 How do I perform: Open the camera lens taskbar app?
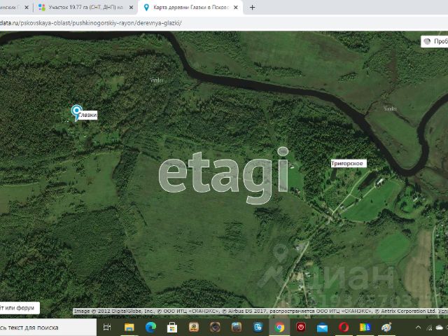(x=215, y=328)
